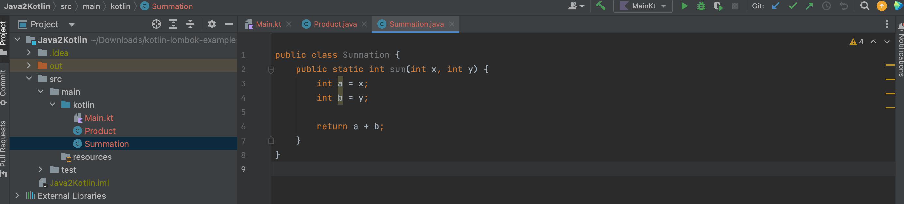Toggle the Notifications side panel

900,50
